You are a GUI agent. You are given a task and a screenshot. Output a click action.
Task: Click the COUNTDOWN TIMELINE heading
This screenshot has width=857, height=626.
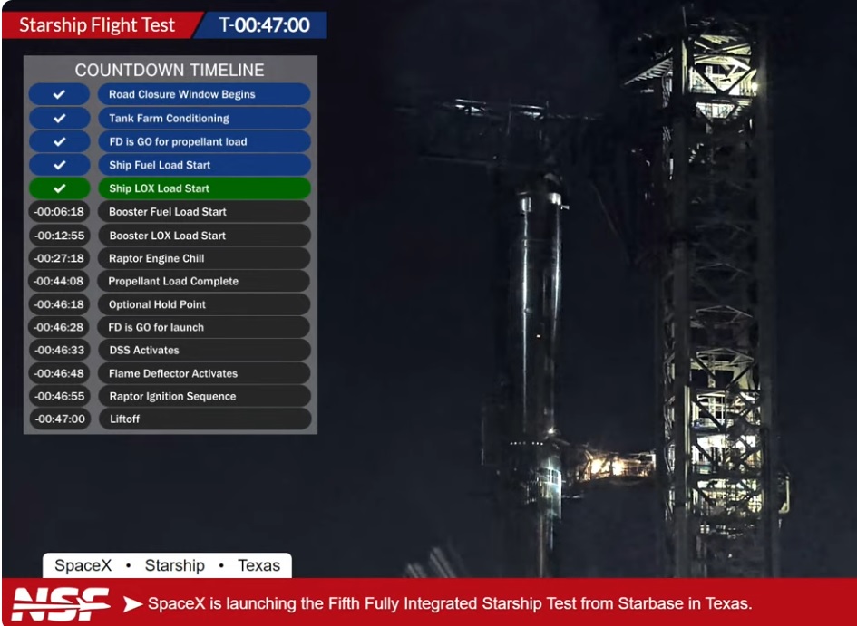(170, 70)
